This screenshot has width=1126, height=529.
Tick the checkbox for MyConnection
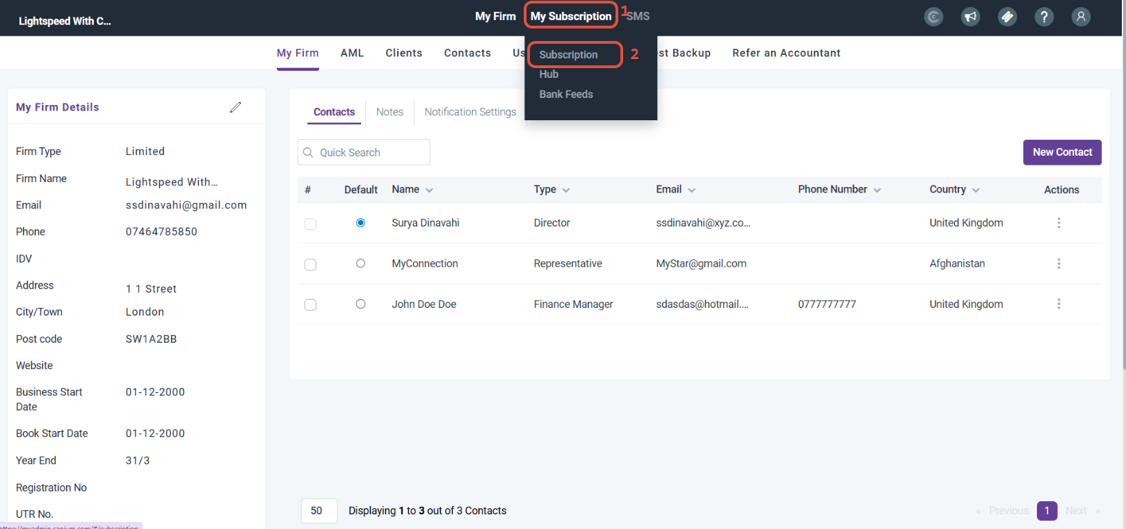tap(310, 264)
